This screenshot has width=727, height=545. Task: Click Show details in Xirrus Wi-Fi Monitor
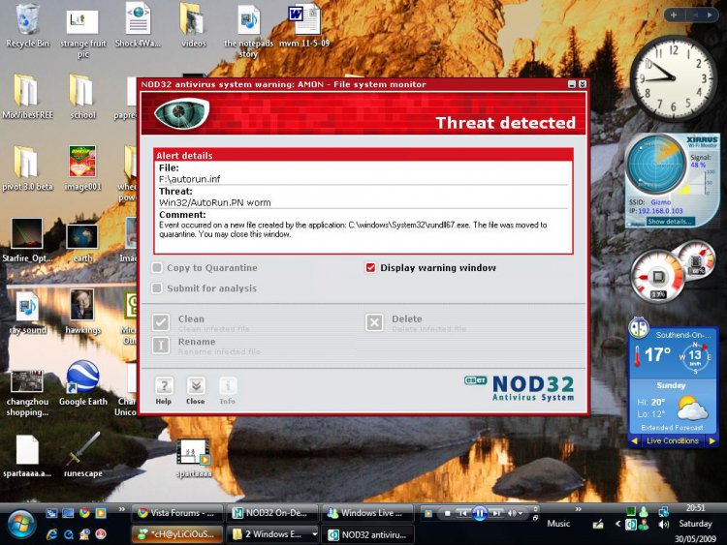coord(670,222)
